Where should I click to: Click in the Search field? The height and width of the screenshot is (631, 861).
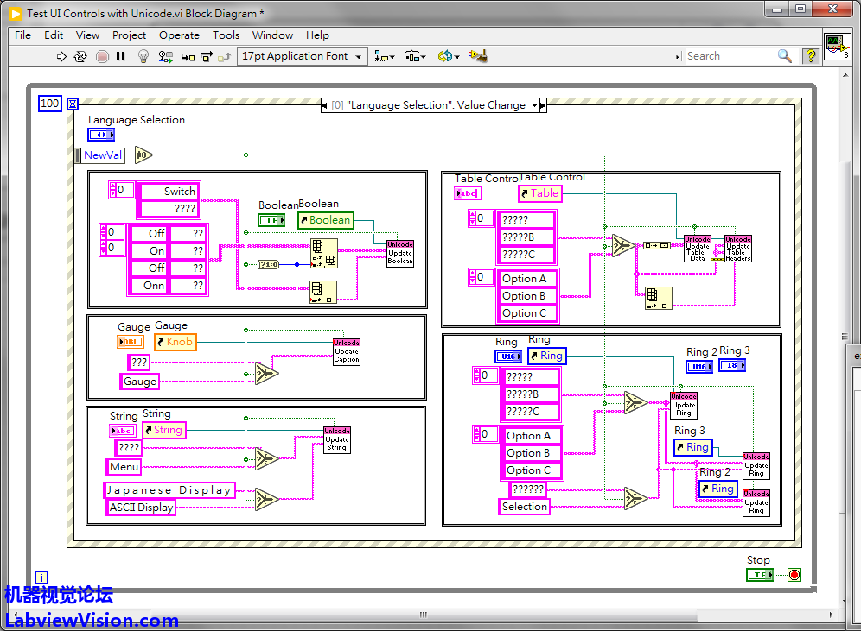click(x=726, y=56)
